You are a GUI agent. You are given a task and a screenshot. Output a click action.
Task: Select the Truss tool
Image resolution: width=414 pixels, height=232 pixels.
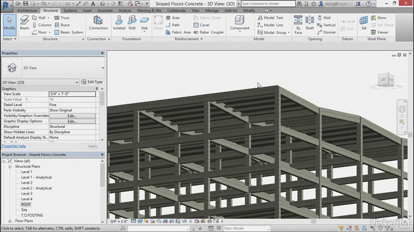(62, 18)
